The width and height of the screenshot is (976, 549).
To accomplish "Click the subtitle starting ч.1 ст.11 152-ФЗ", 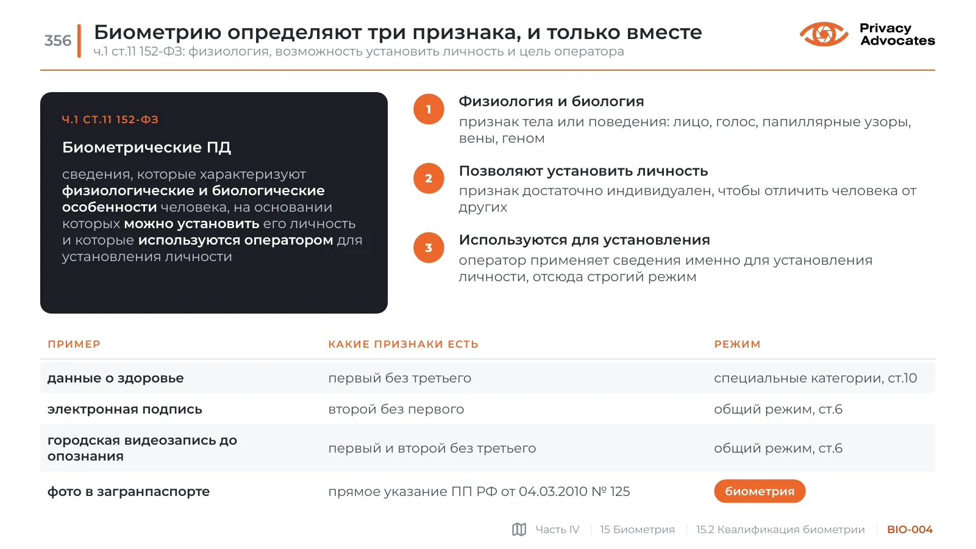I will [358, 51].
